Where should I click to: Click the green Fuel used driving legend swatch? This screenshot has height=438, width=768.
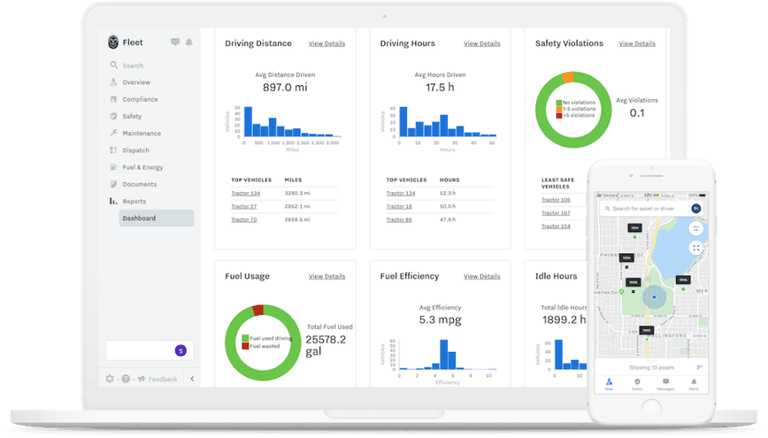tap(245, 338)
